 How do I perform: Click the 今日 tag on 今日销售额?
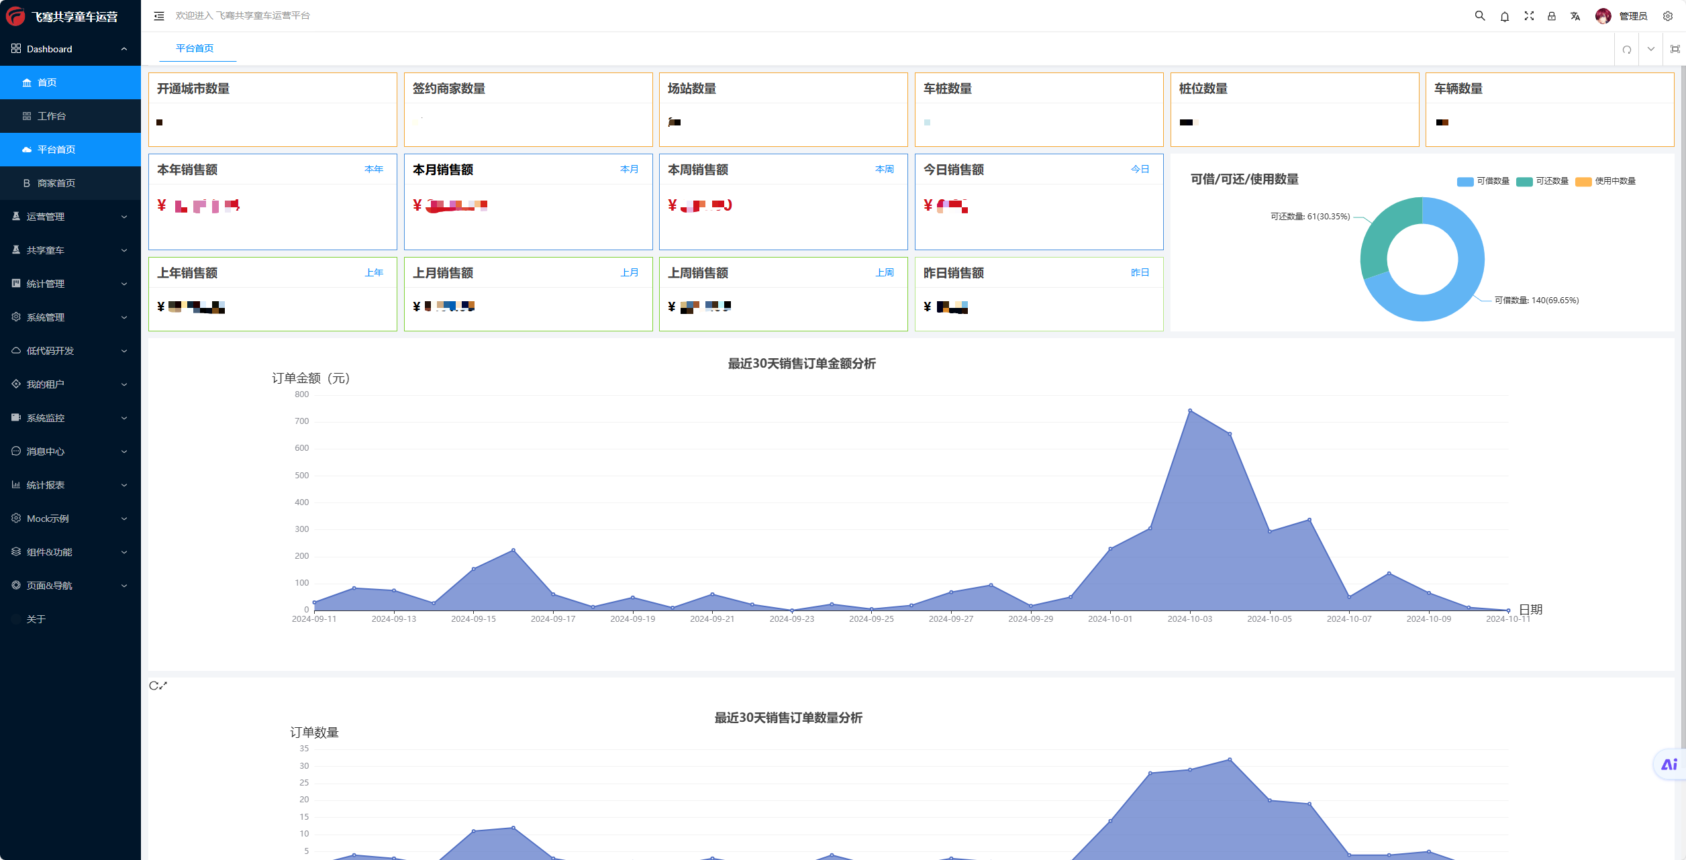pyautogui.click(x=1140, y=169)
